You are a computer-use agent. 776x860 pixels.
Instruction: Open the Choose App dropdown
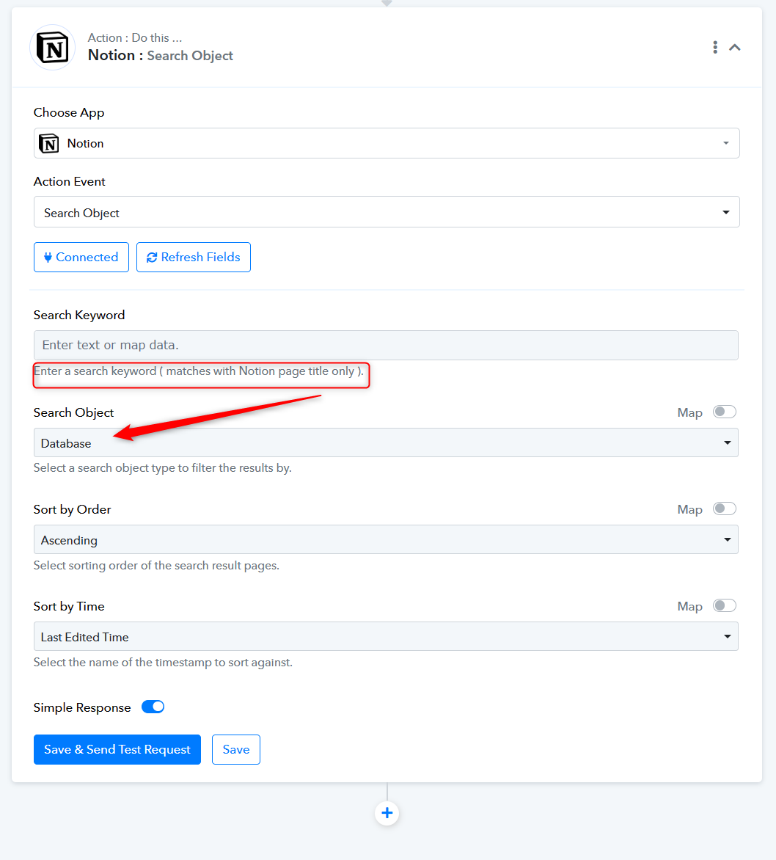pyautogui.click(x=387, y=143)
